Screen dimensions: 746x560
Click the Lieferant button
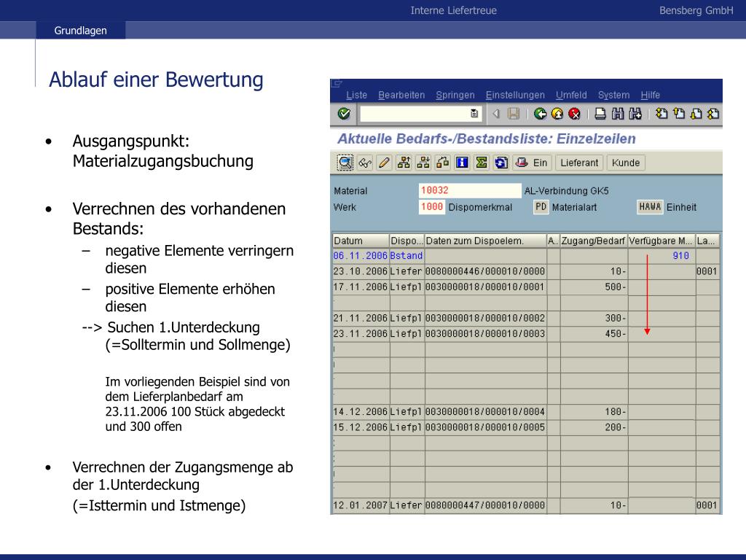click(579, 163)
